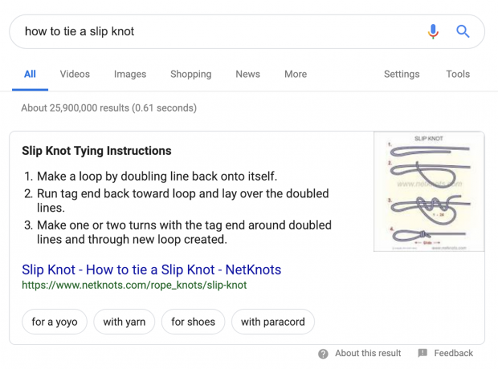Open the slip knot diagram thumbnail
The height and width of the screenshot is (369, 498).
428,193
